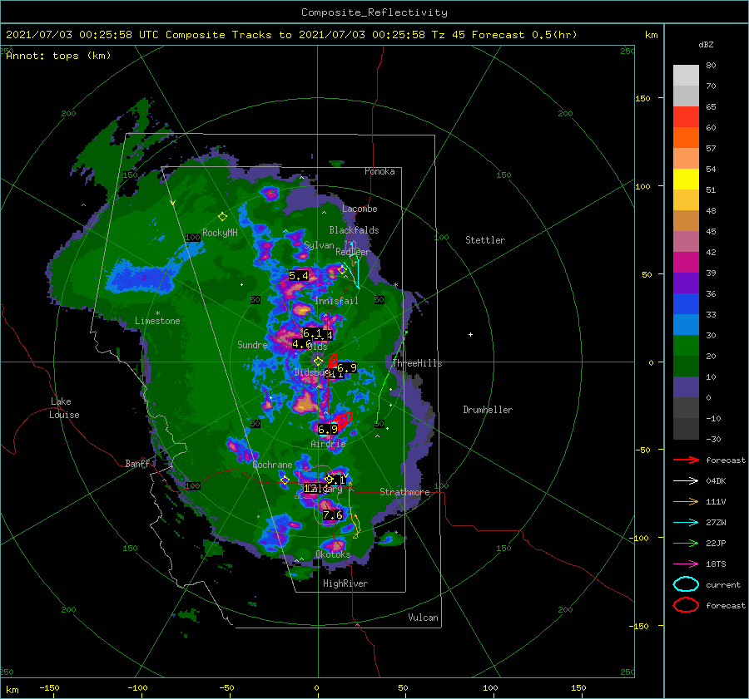This screenshot has width=749, height=699.
Task: Click the green 22JP arrow legend icon
Action: [686, 543]
